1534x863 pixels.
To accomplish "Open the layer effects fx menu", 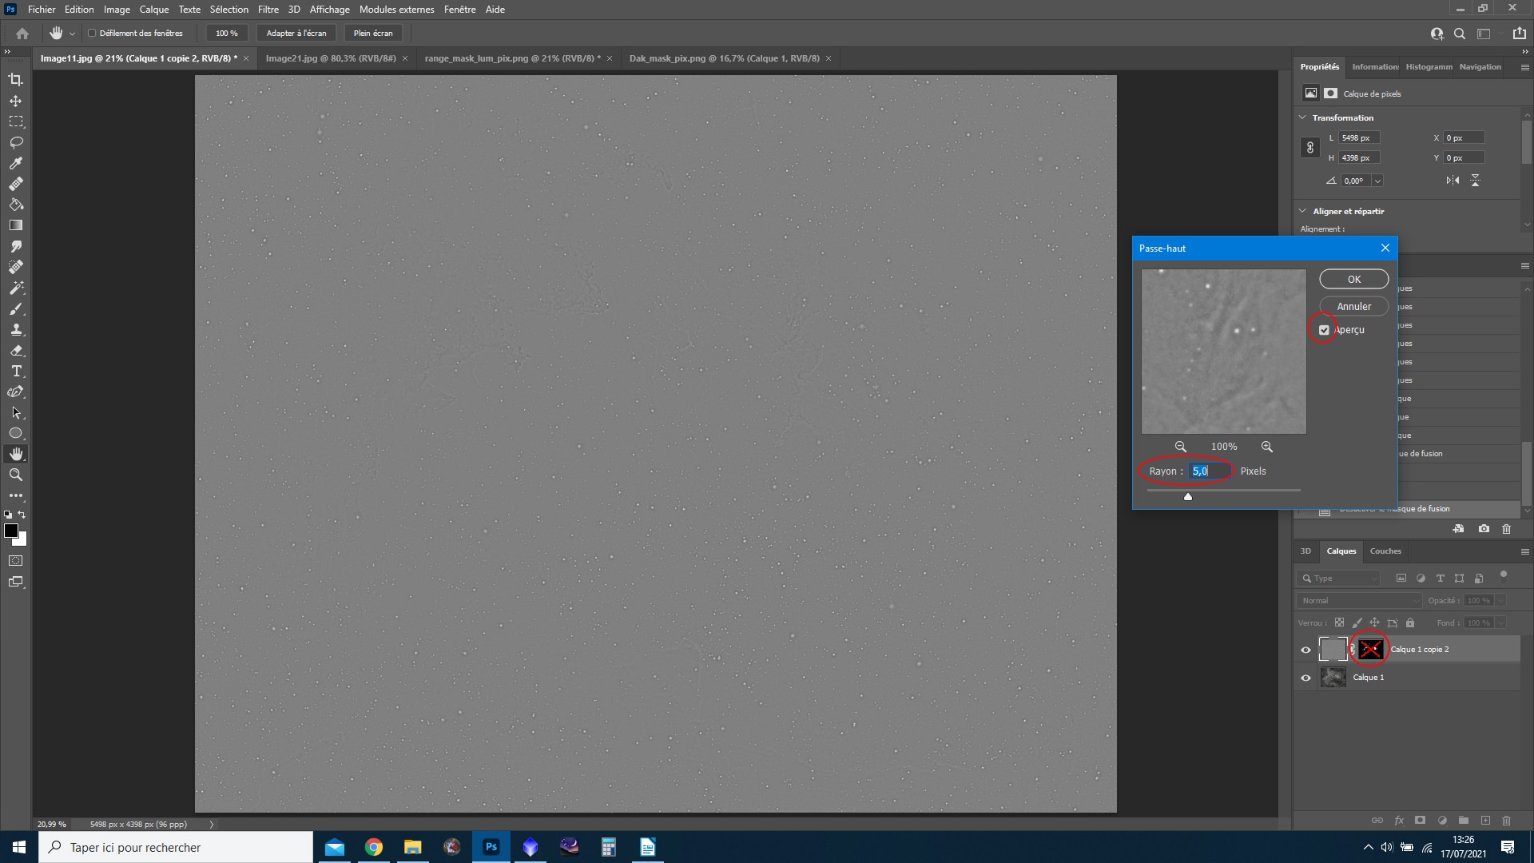I will pyautogui.click(x=1399, y=821).
